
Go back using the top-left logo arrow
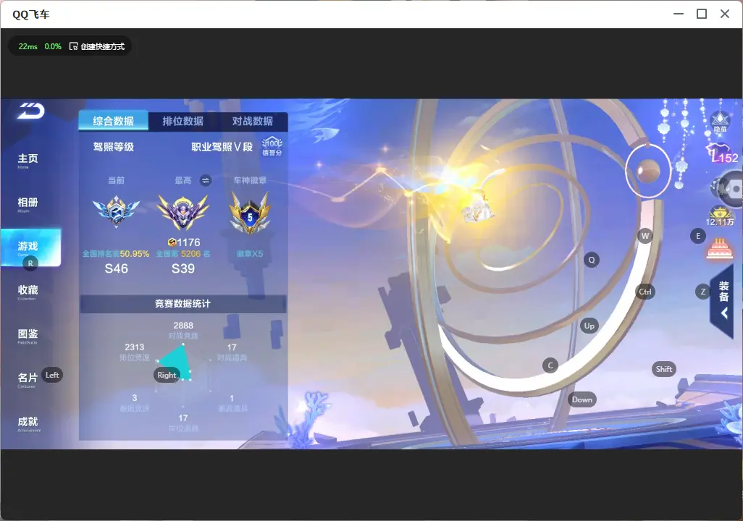click(31, 111)
